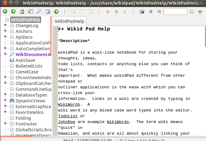Click the pencil edit icon at toolbar end

pyautogui.click(x=200, y=12)
